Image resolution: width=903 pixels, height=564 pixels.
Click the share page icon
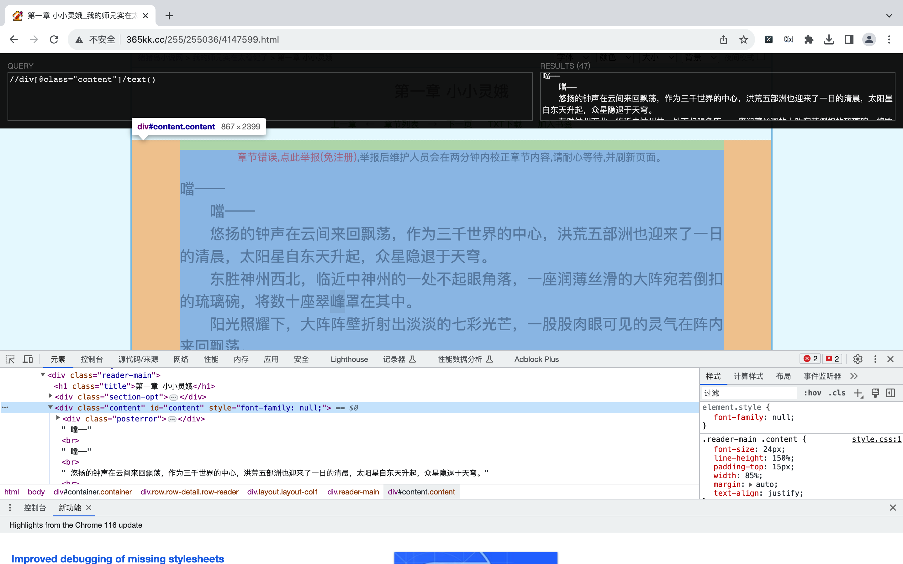pyautogui.click(x=724, y=39)
